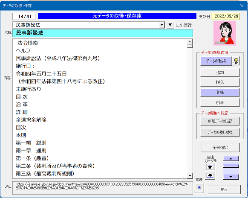Click the black triangle list execute button

point(170,25)
